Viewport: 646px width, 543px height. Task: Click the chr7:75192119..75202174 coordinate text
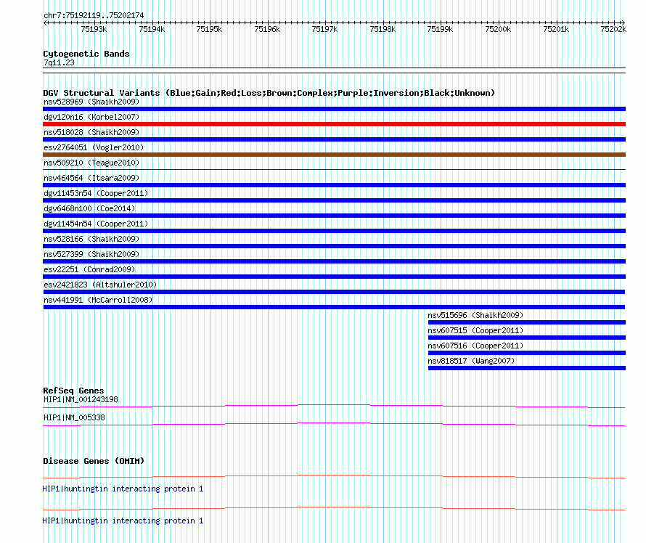94,16
